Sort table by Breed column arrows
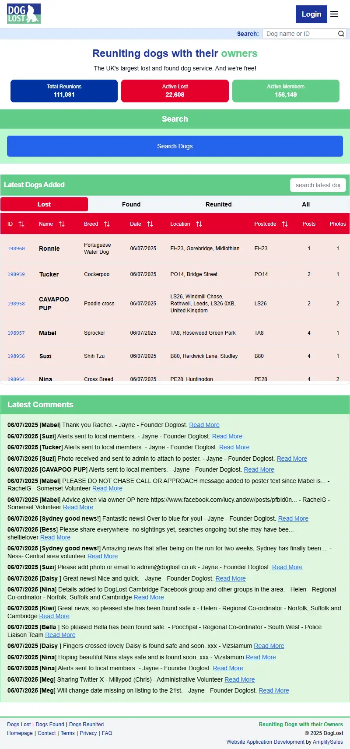The width and height of the screenshot is (350, 749). [107, 224]
